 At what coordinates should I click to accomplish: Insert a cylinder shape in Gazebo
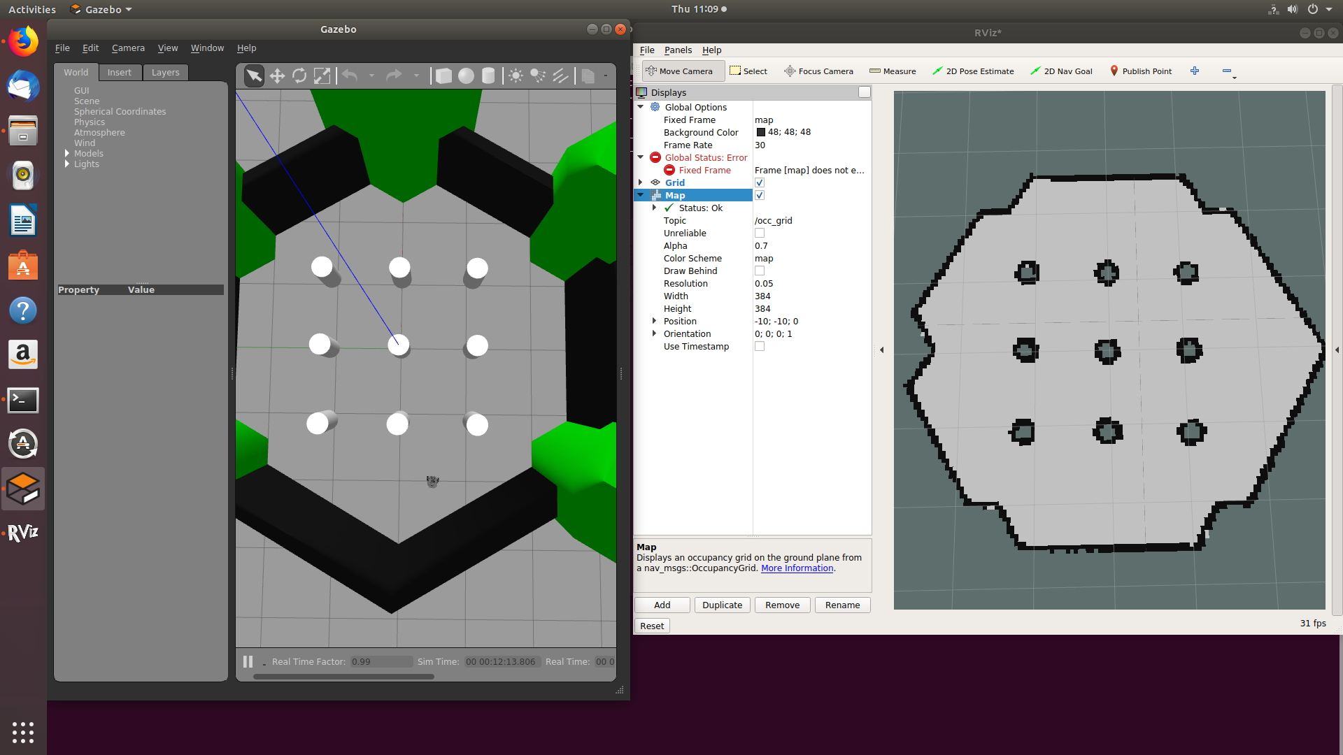tap(488, 75)
